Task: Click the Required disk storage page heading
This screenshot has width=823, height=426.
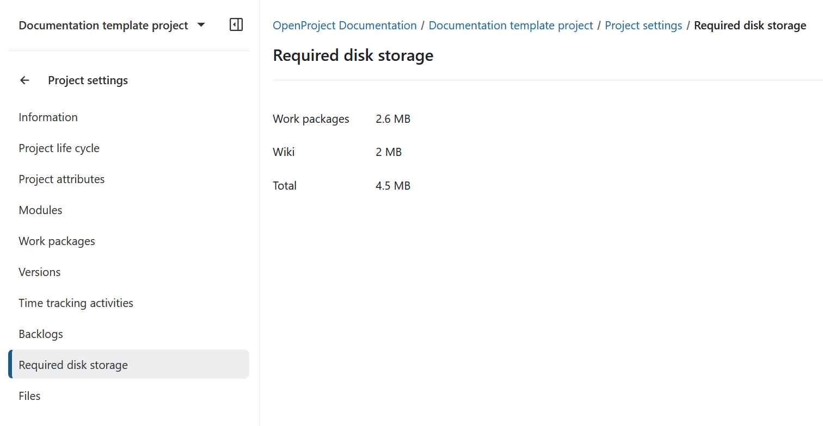Action: [x=353, y=55]
